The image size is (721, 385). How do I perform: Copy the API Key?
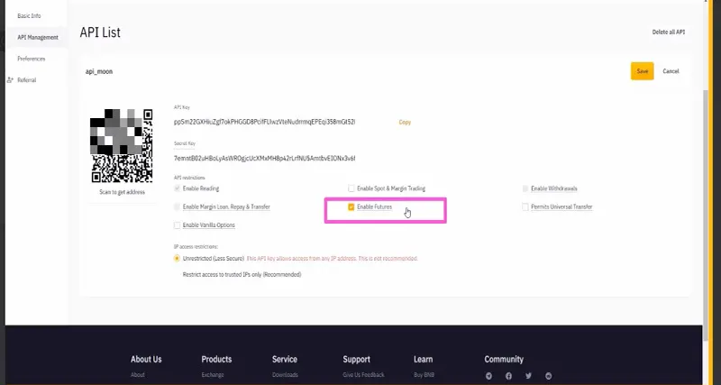[405, 123]
